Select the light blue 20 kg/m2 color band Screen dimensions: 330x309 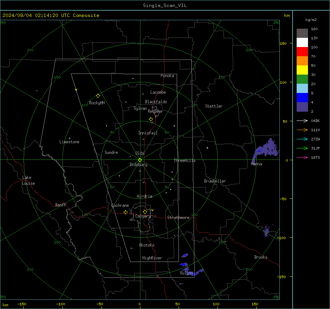(x=302, y=89)
